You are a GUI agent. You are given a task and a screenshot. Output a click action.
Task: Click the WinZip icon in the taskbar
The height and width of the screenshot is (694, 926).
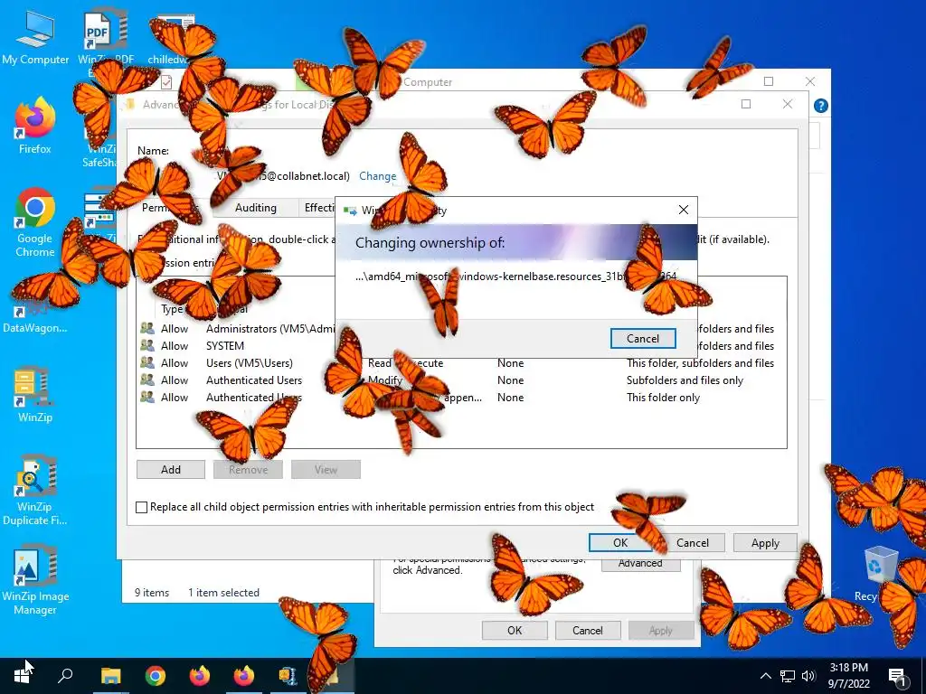click(x=288, y=676)
